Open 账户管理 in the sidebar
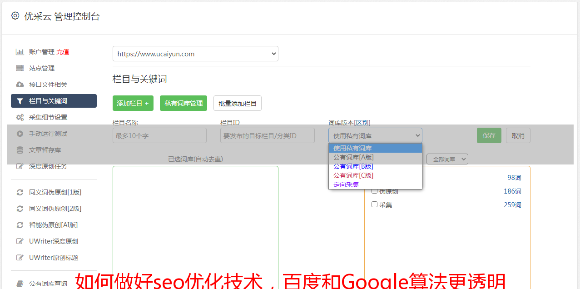The width and height of the screenshot is (580, 289). [42, 52]
